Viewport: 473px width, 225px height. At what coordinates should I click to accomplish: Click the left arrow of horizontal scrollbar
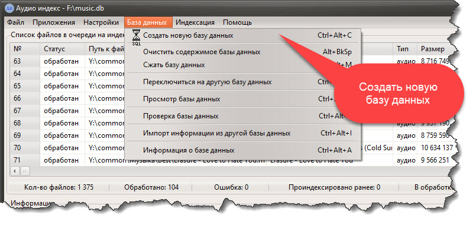[x=14, y=171]
